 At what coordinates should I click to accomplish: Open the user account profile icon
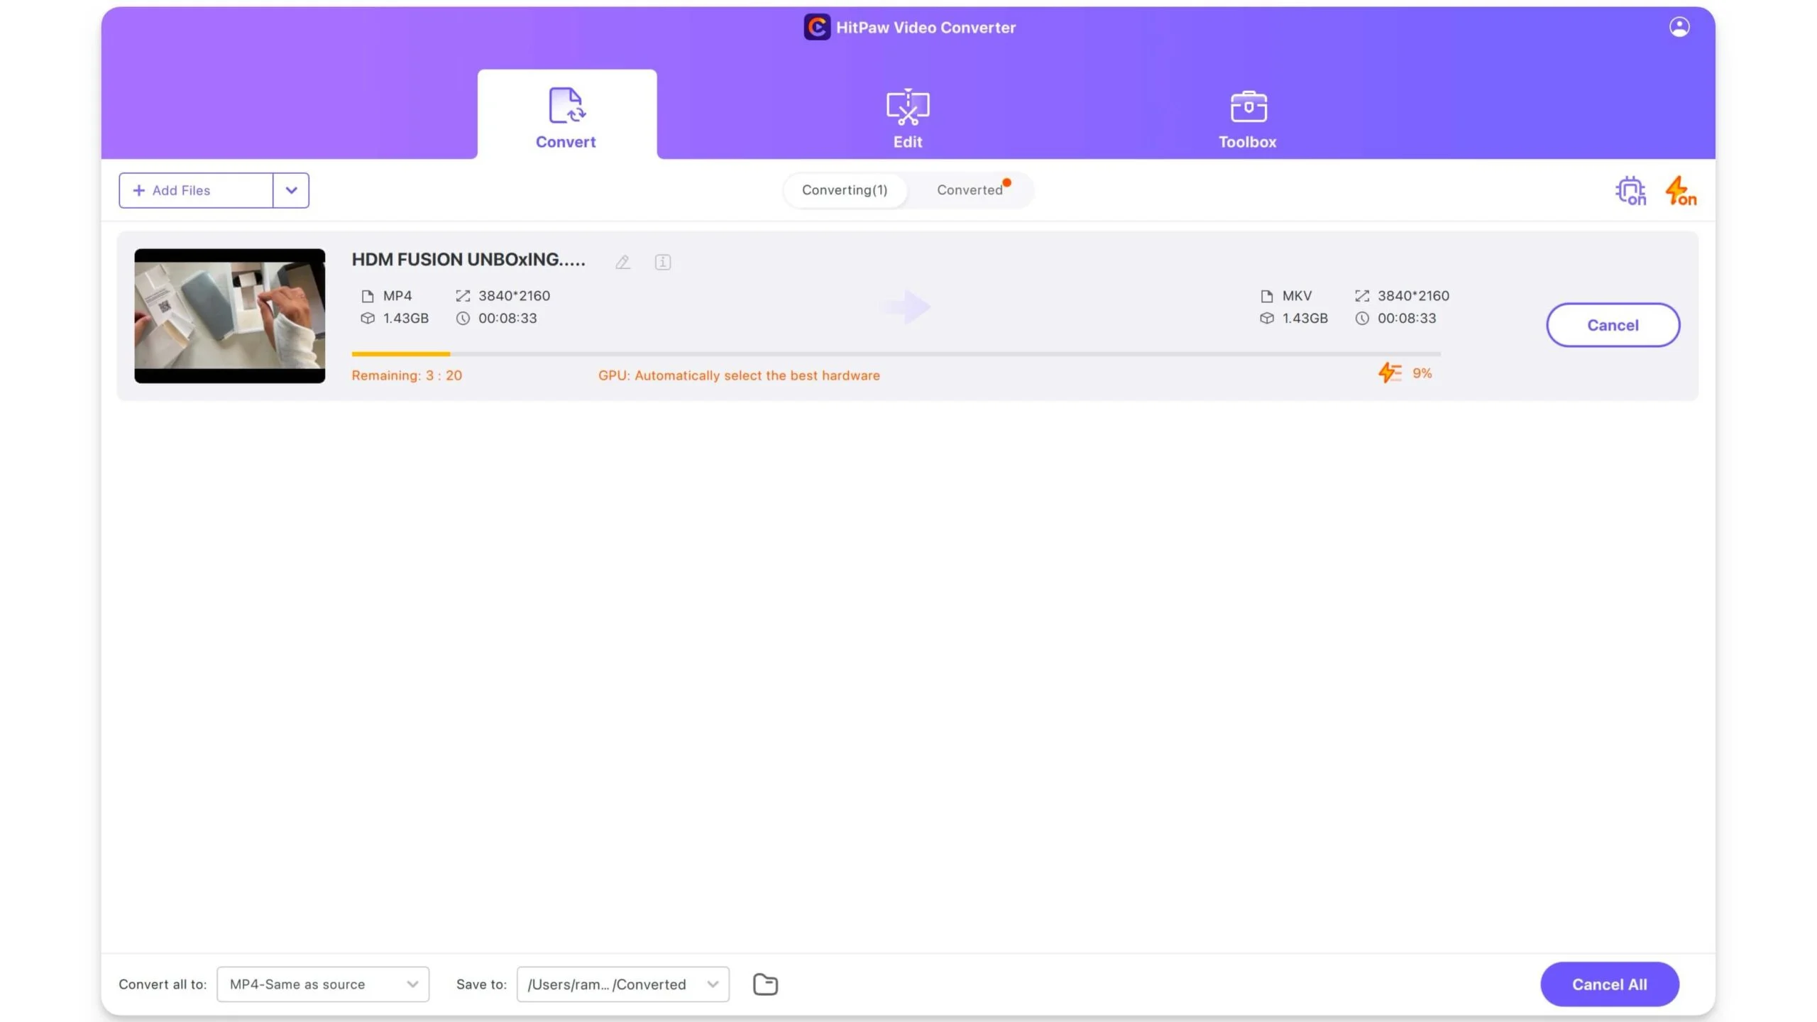click(1679, 27)
